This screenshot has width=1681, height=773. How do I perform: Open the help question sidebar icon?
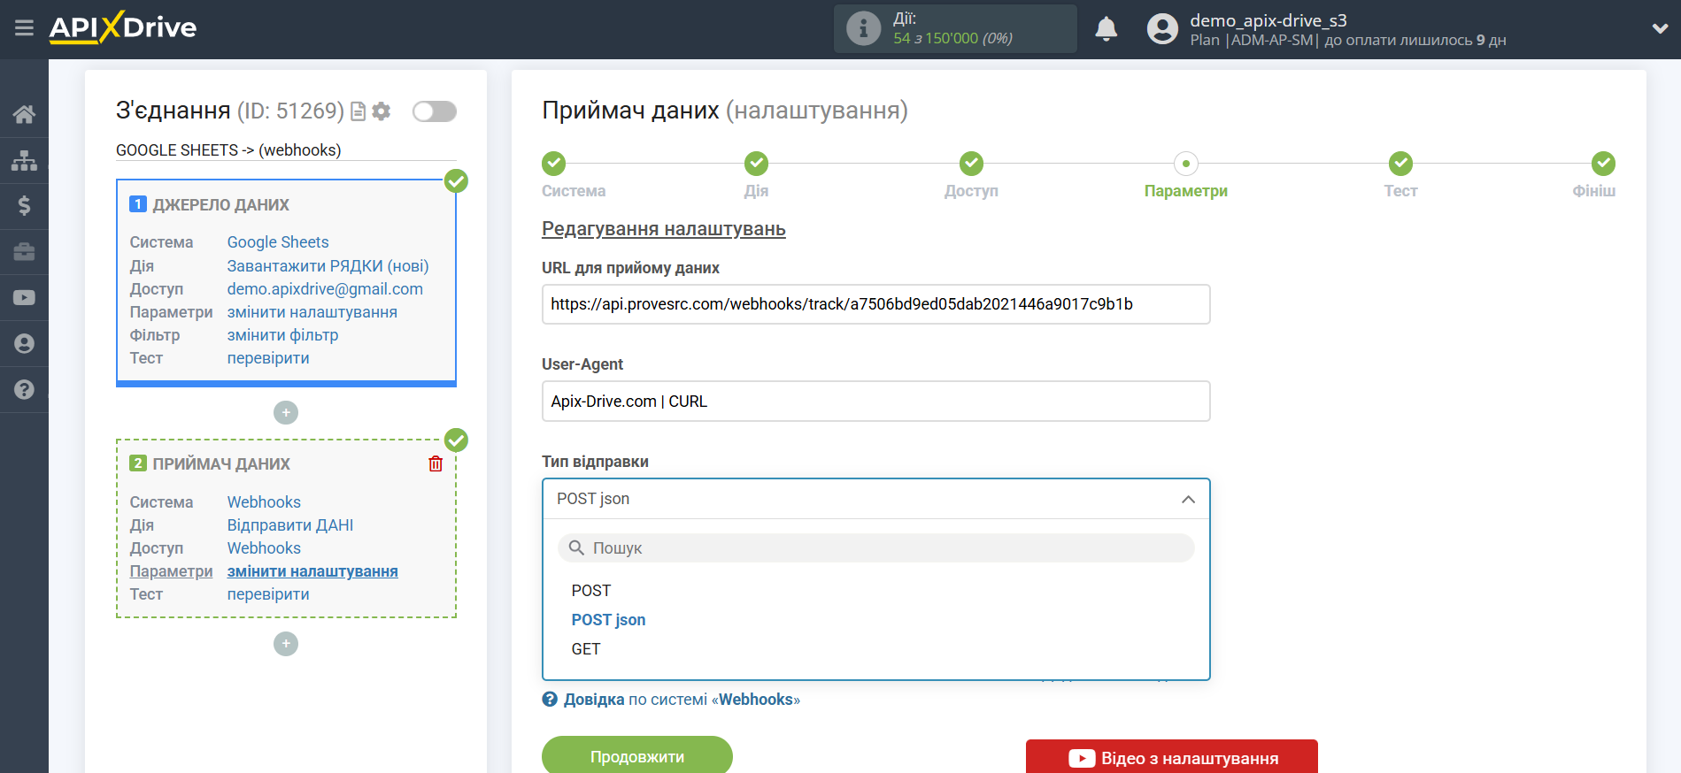(x=24, y=390)
